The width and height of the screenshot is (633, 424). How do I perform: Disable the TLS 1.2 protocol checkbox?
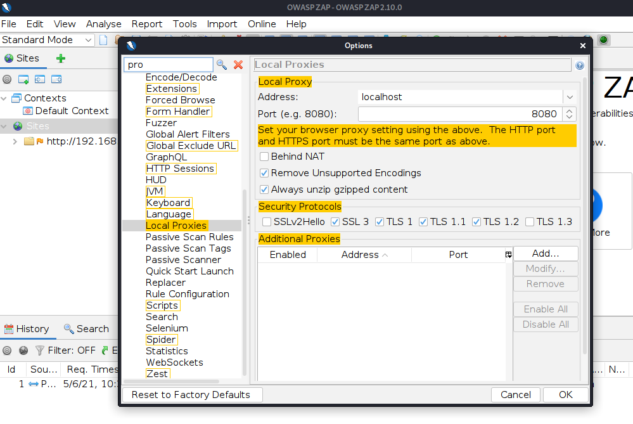pyautogui.click(x=476, y=222)
